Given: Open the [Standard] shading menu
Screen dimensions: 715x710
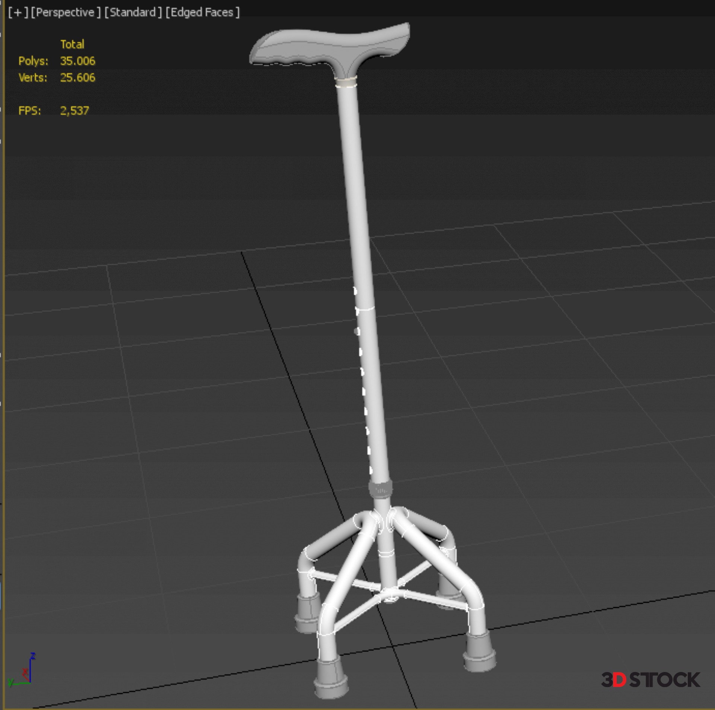Looking at the screenshot, I should (133, 12).
